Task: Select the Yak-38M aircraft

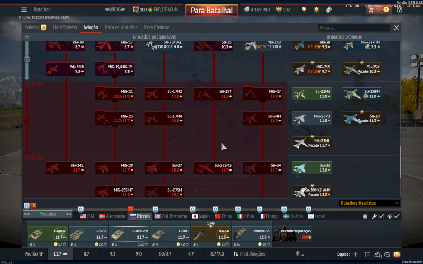Action: [66, 69]
